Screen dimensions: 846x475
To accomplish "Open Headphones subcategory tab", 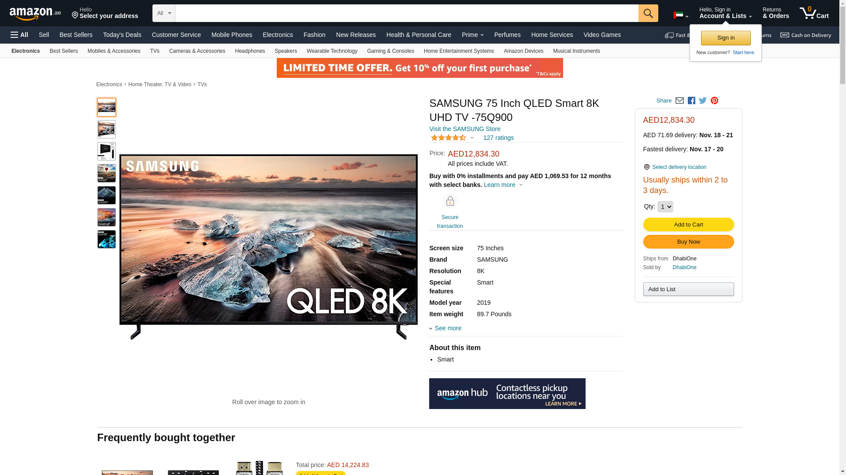I will [250, 51].
